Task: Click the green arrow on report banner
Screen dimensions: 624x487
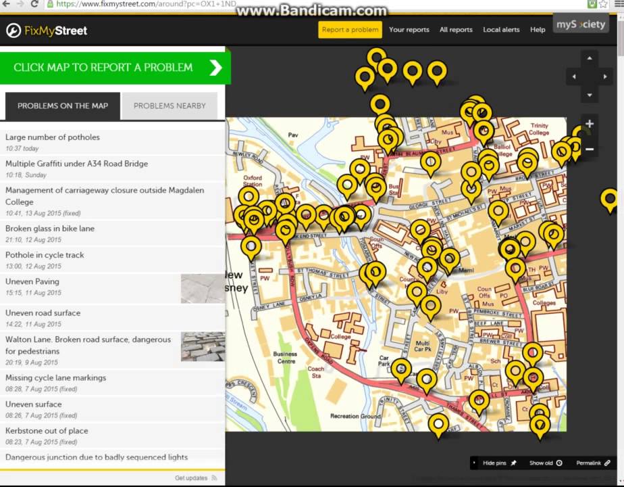Action: point(215,68)
